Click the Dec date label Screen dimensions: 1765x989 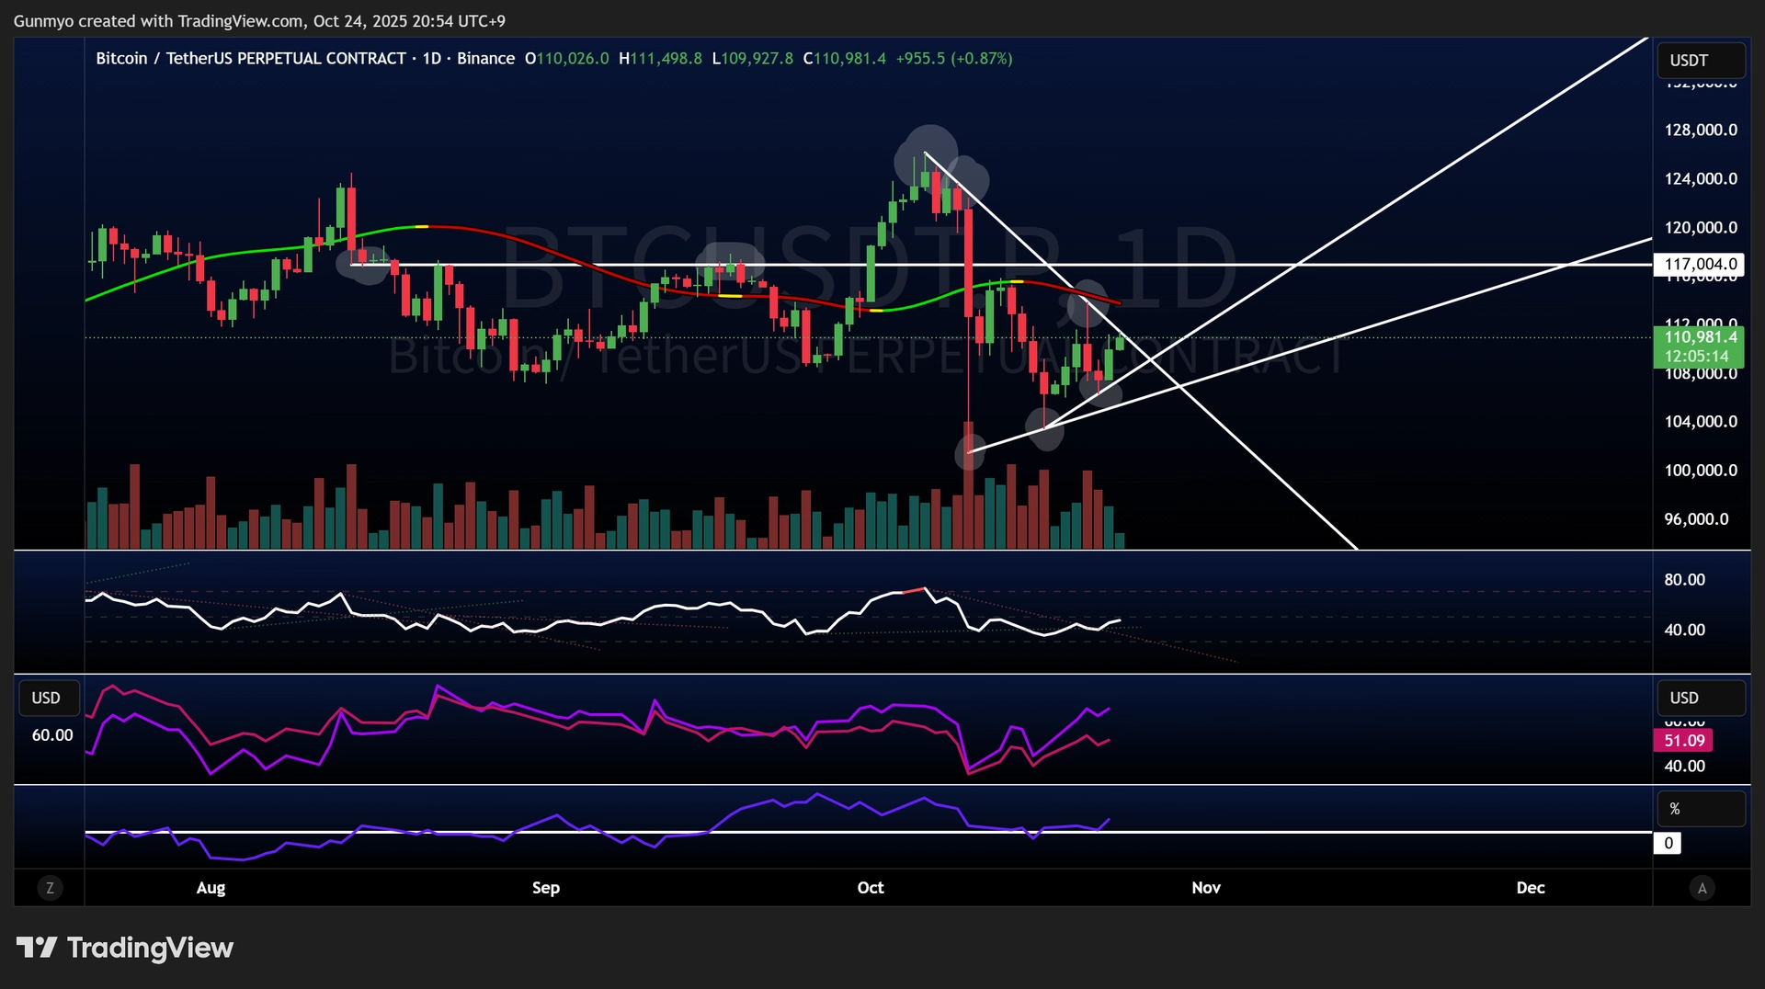[x=1531, y=888]
